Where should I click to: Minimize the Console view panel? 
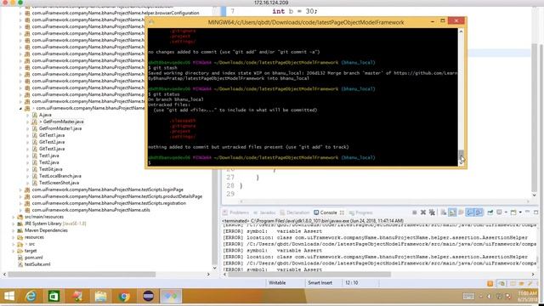pos(527,212)
